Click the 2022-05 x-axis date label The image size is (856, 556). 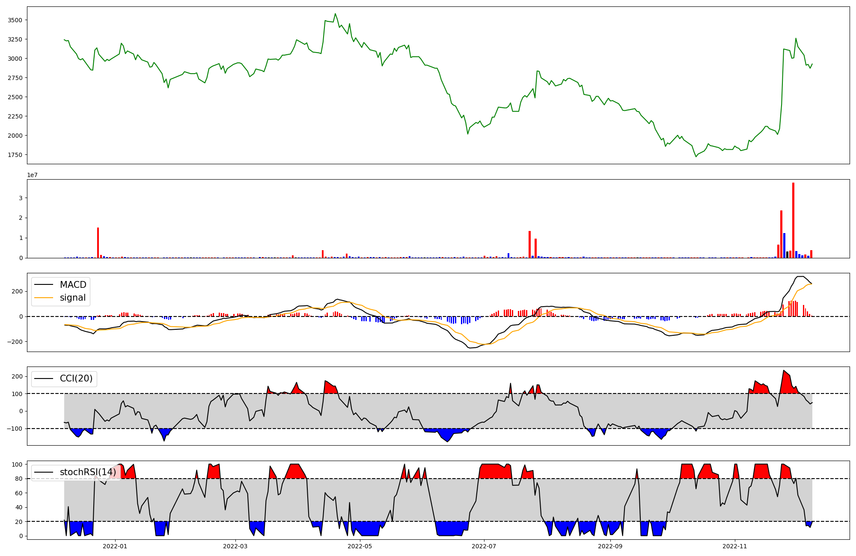360,546
